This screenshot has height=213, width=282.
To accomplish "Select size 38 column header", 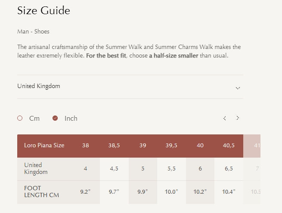I will (x=85, y=146).
